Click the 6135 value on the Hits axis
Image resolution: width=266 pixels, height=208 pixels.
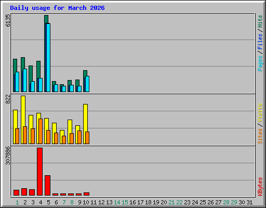pyautogui.click(x=8, y=20)
